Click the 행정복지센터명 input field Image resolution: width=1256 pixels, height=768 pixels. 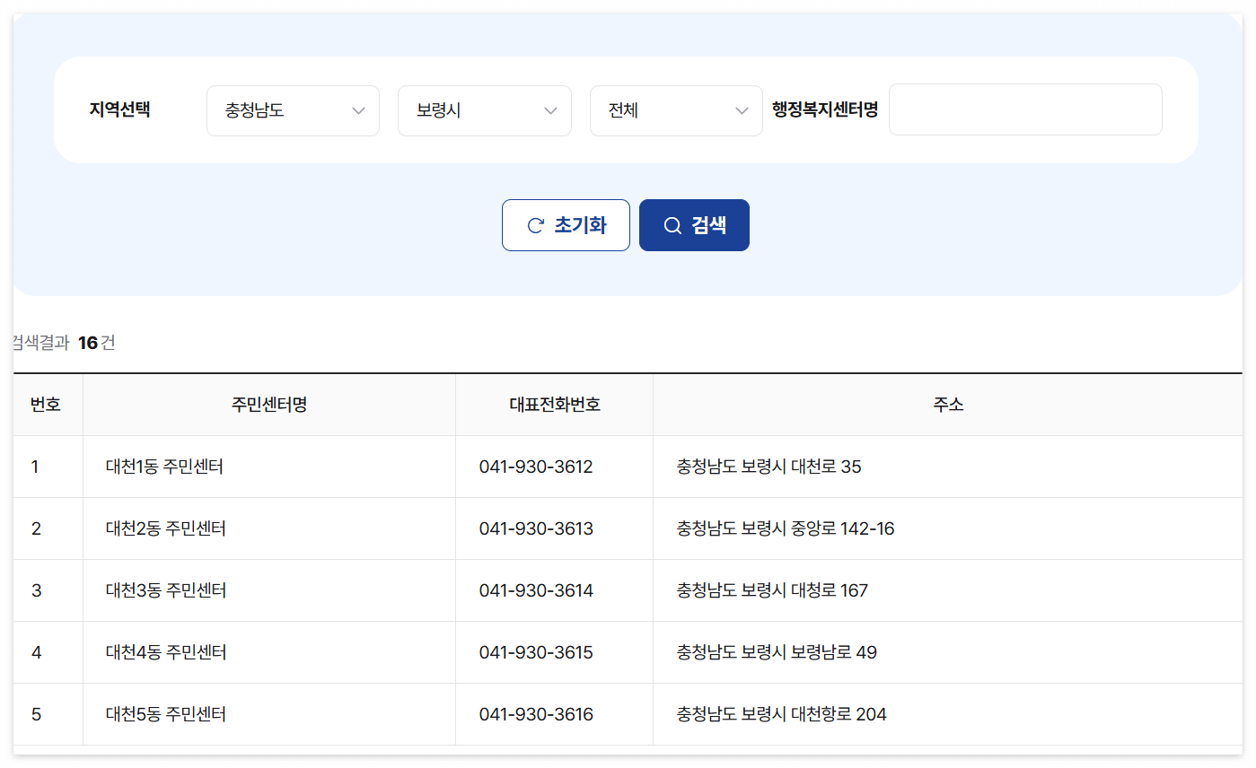coord(1025,109)
